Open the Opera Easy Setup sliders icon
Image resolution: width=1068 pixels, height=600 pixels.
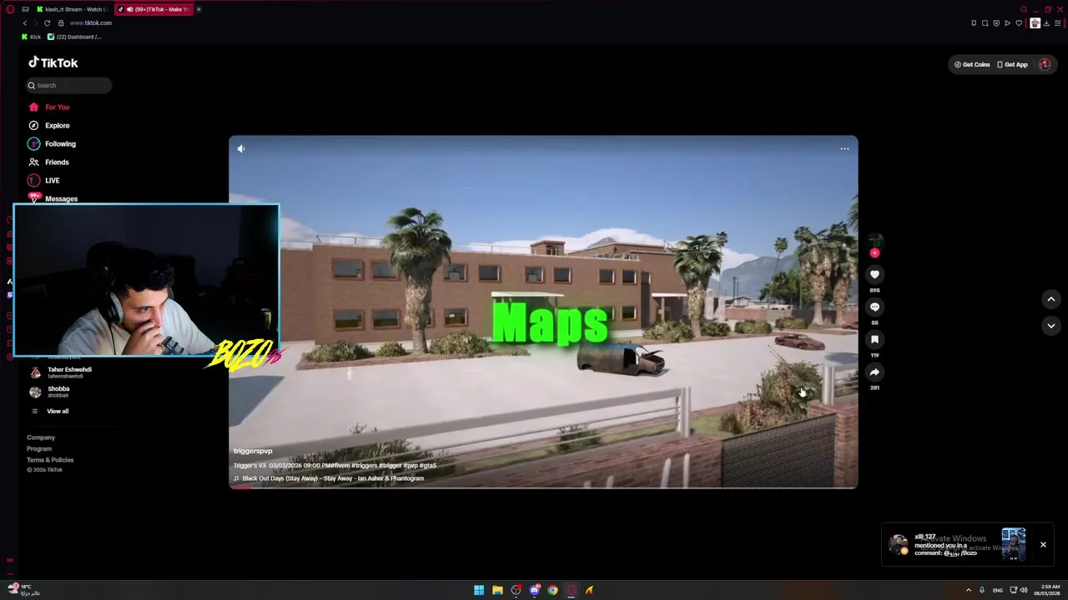coord(1057,23)
